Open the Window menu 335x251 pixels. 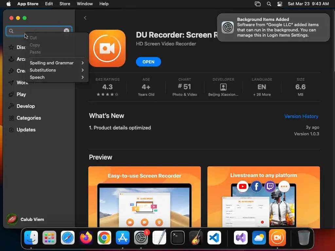pyautogui.click(x=85, y=4)
